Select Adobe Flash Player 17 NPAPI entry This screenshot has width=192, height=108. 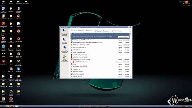[x=100, y=57]
